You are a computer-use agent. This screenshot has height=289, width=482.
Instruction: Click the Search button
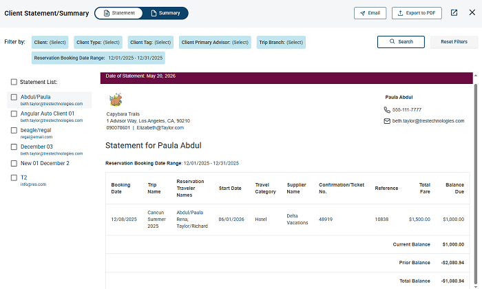(401, 42)
